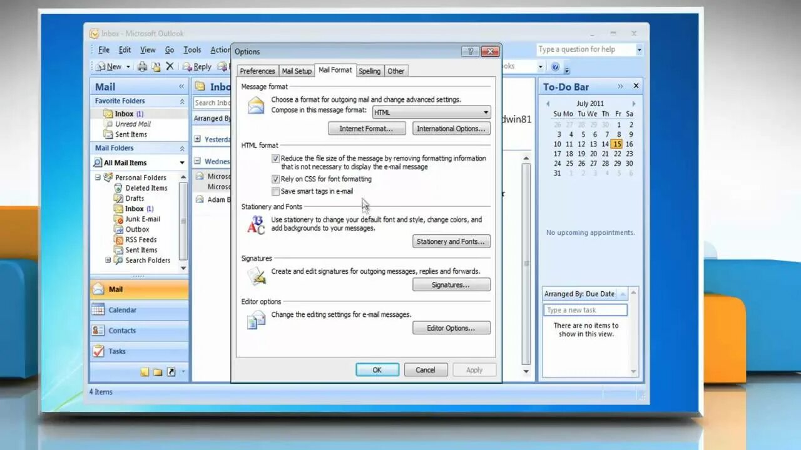Open the Tools menu

[x=192, y=50]
